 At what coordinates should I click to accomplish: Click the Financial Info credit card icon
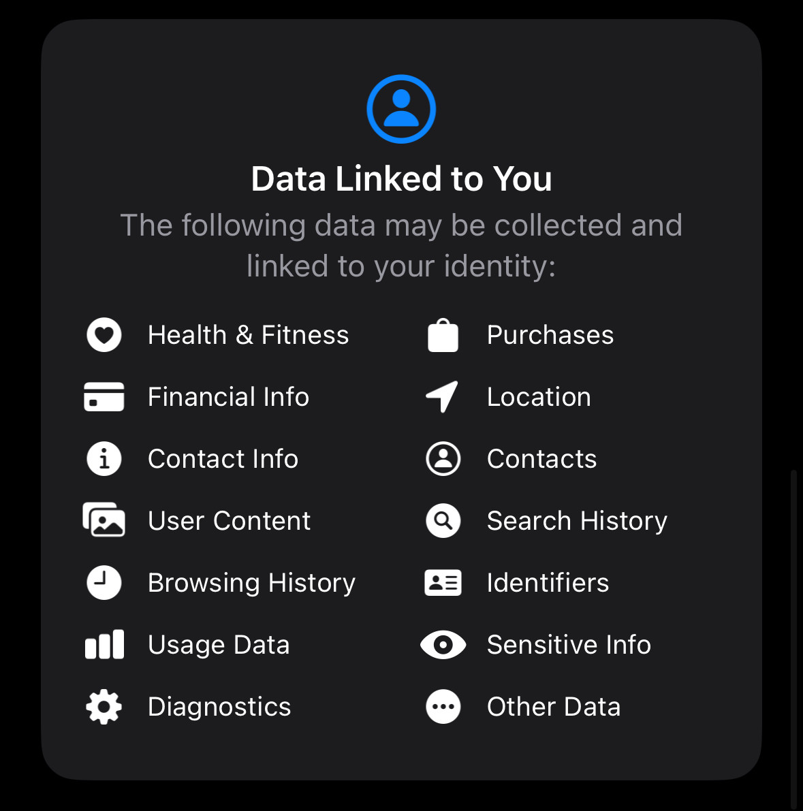click(104, 397)
